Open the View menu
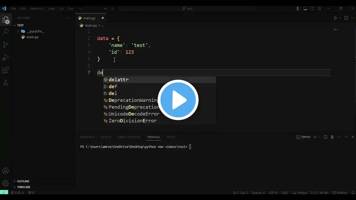The width and height of the screenshot is (356, 200). tap(51, 9)
